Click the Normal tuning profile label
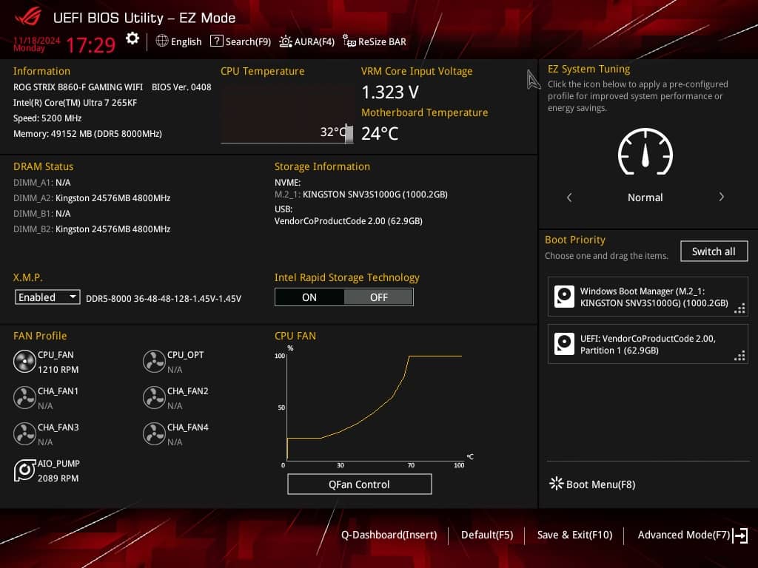Viewport: 758px width, 568px height. click(x=645, y=197)
